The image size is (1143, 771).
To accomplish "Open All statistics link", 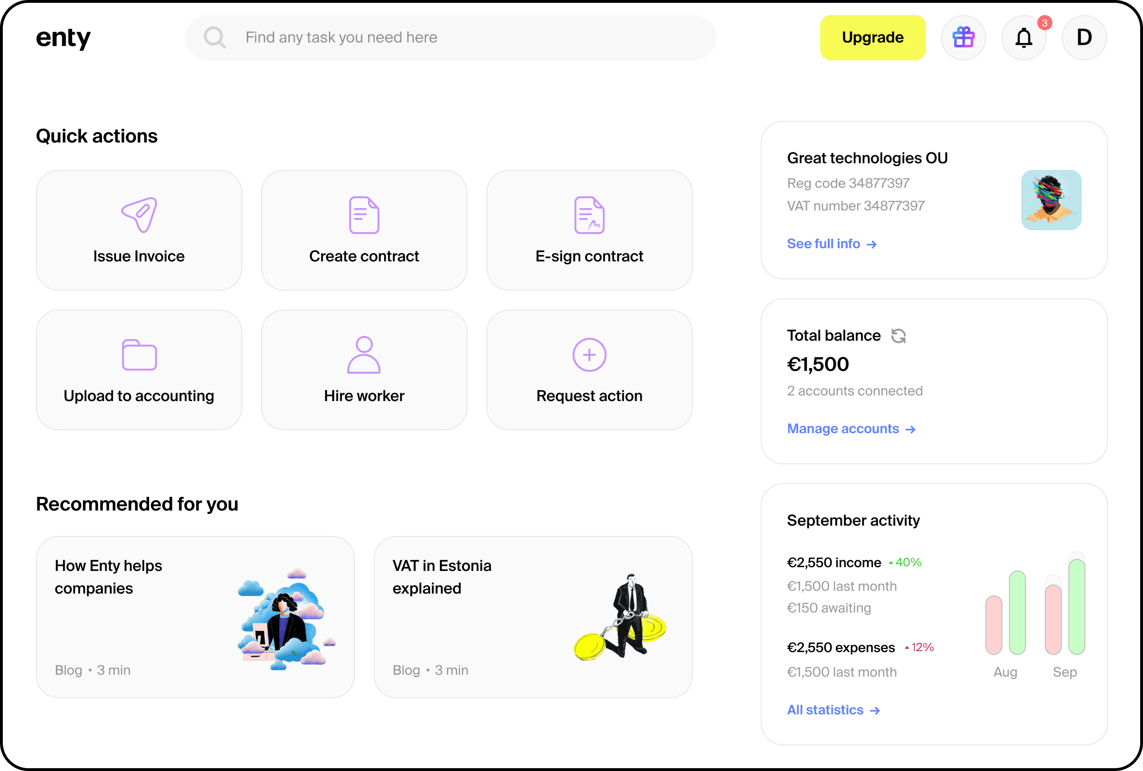I will (833, 710).
